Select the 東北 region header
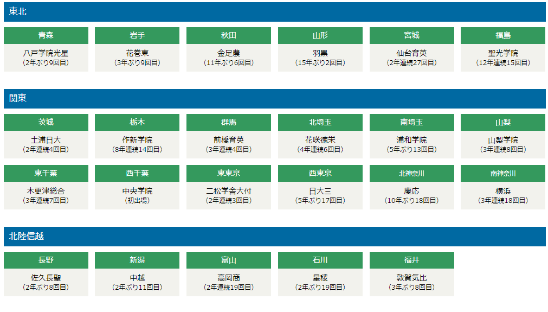The height and width of the screenshot is (312, 548). (x=275, y=11)
